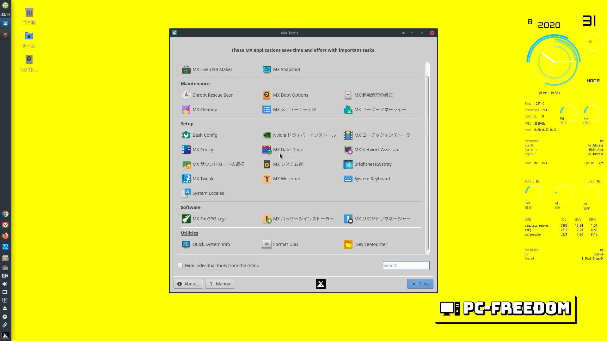The height and width of the screenshot is (341, 607).
Task: Open the Manual button
Action: 220,284
